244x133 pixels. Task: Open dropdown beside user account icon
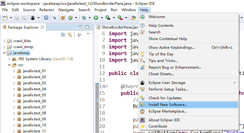coord(38,18)
